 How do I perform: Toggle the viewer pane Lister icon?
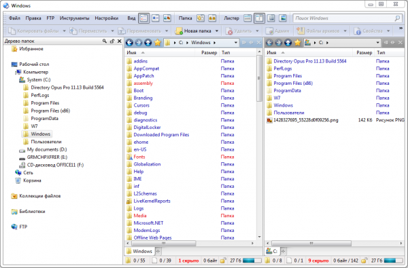(283, 18)
